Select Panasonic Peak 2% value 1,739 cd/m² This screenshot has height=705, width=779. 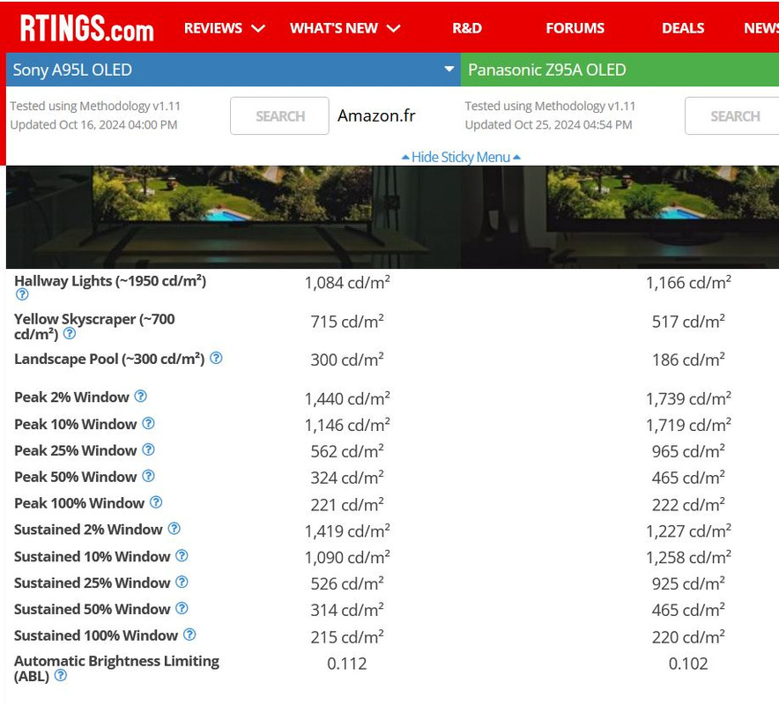[x=688, y=398]
